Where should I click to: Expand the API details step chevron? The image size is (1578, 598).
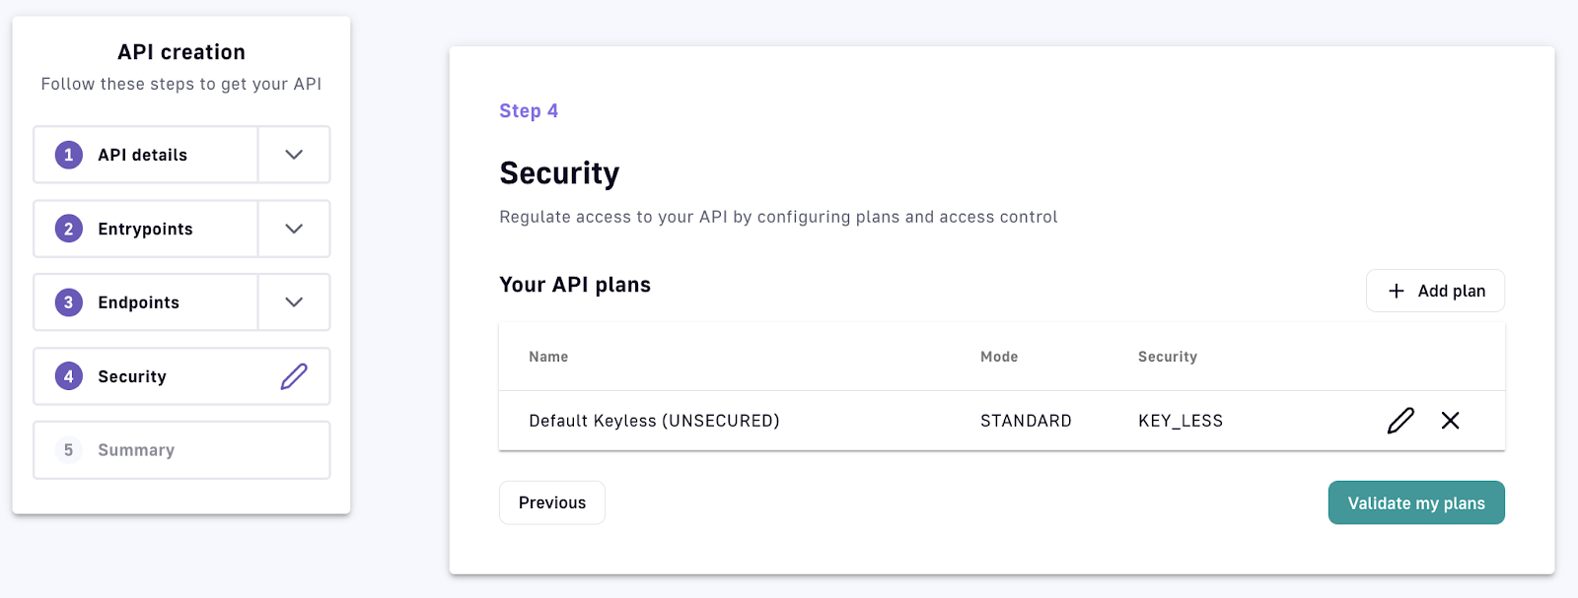pyautogui.click(x=294, y=155)
